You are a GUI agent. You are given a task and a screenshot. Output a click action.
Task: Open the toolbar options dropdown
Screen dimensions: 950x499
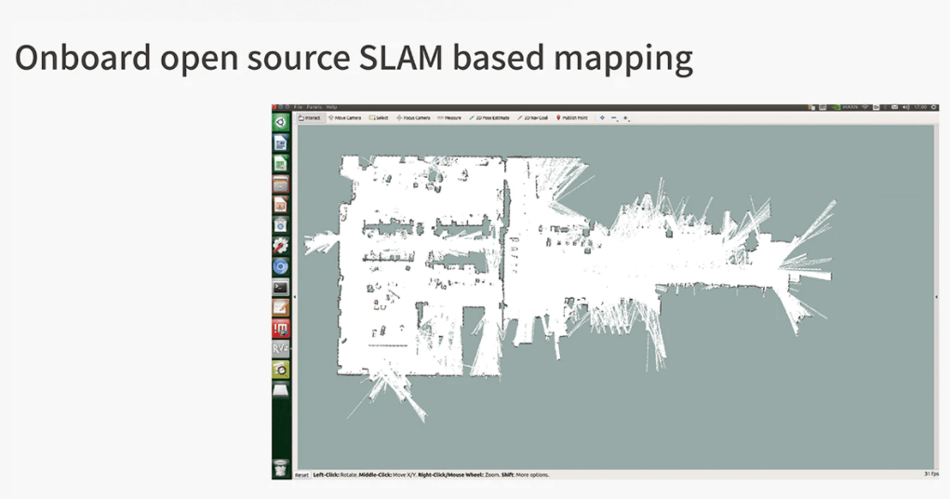[626, 118]
